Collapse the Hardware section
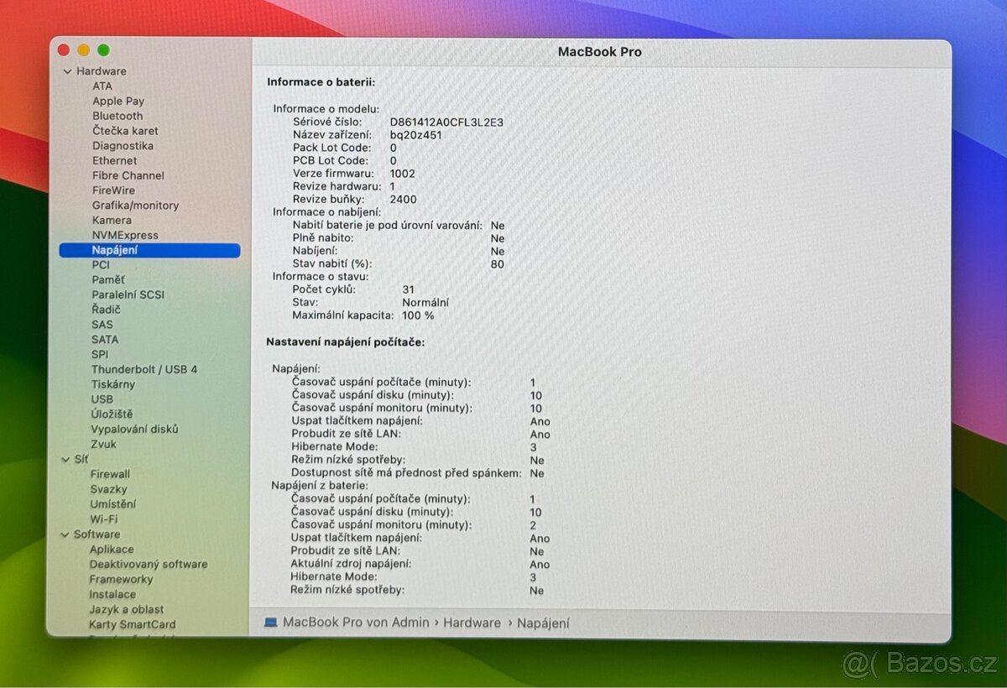The height and width of the screenshot is (688, 1007). [x=68, y=71]
